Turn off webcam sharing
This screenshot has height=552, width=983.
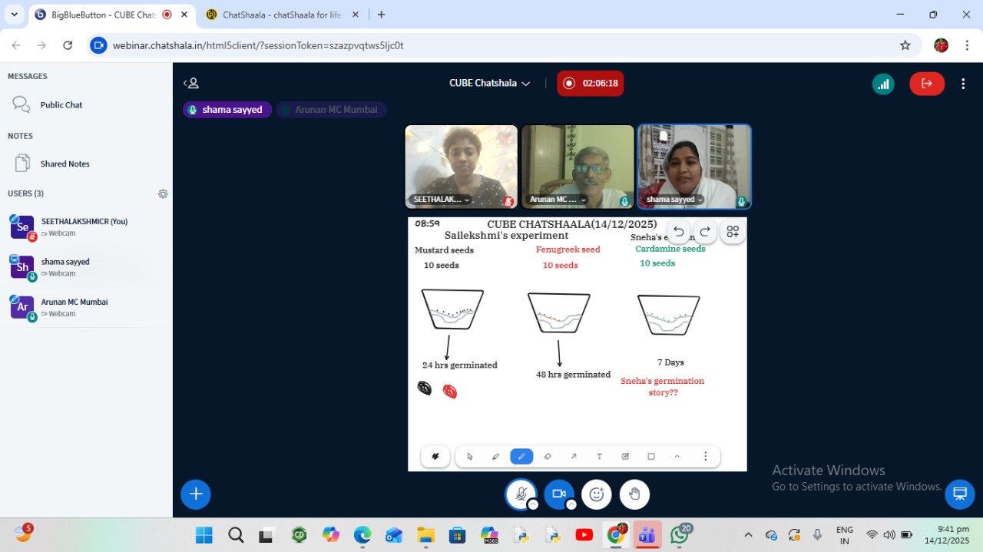point(558,494)
